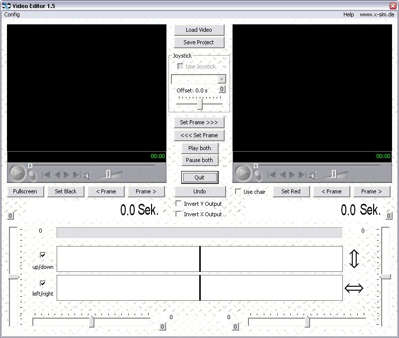Click the gray timeline progress bar

(200, 233)
